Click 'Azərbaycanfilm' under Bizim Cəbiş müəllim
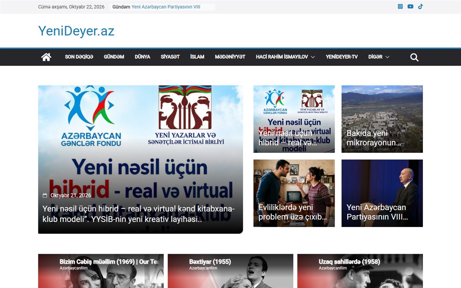This screenshot has height=288, width=461. pos(74,268)
